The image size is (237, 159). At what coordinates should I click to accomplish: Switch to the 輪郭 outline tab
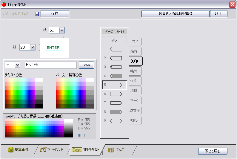[x=135, y=71]
